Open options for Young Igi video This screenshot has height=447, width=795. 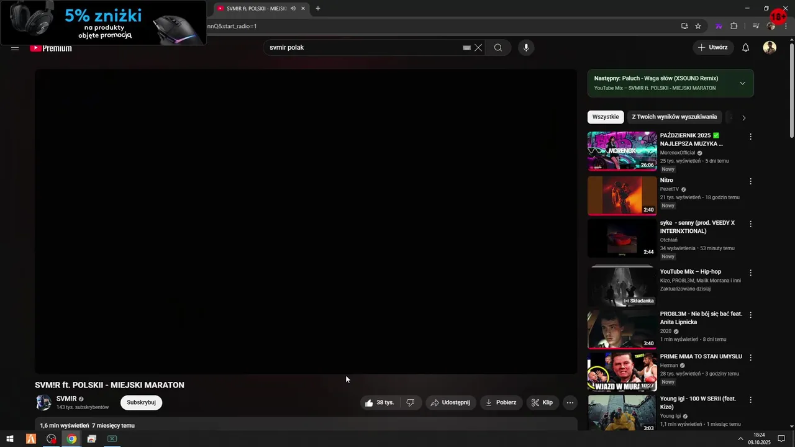(750, 400)
